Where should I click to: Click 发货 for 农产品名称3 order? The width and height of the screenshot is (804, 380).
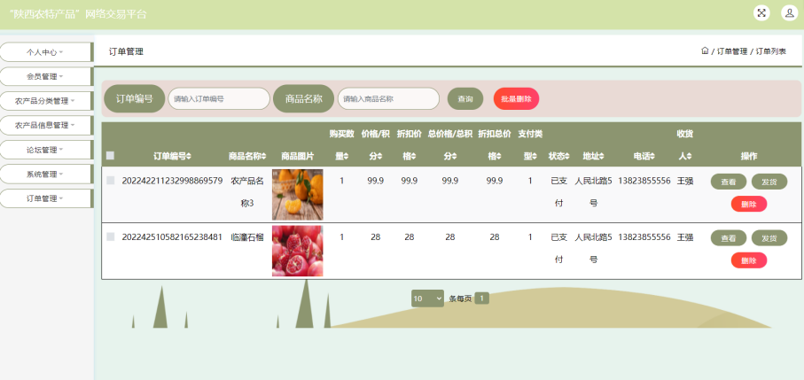(769, 182)
